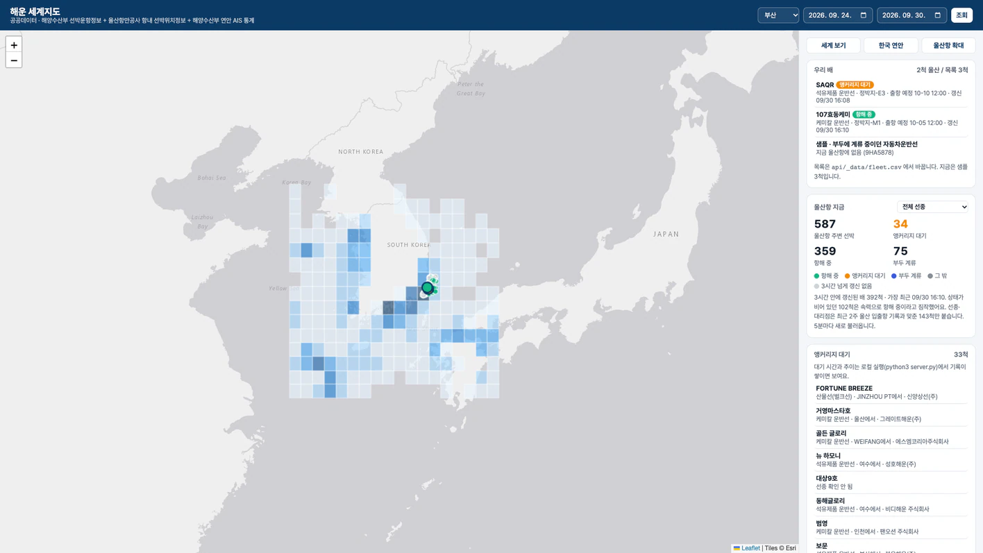Viewport: 983px width, 553px height.
Task: Select the 107효동케미 vessel entry
Action: tap(891, 122)
